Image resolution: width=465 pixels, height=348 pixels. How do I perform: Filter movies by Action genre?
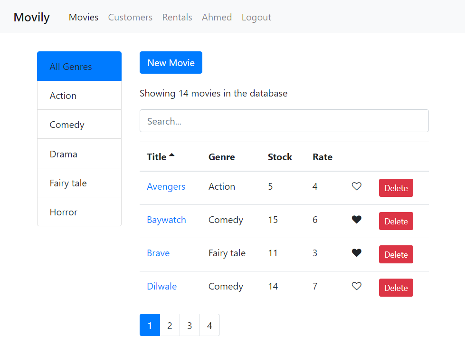[79, 95]
